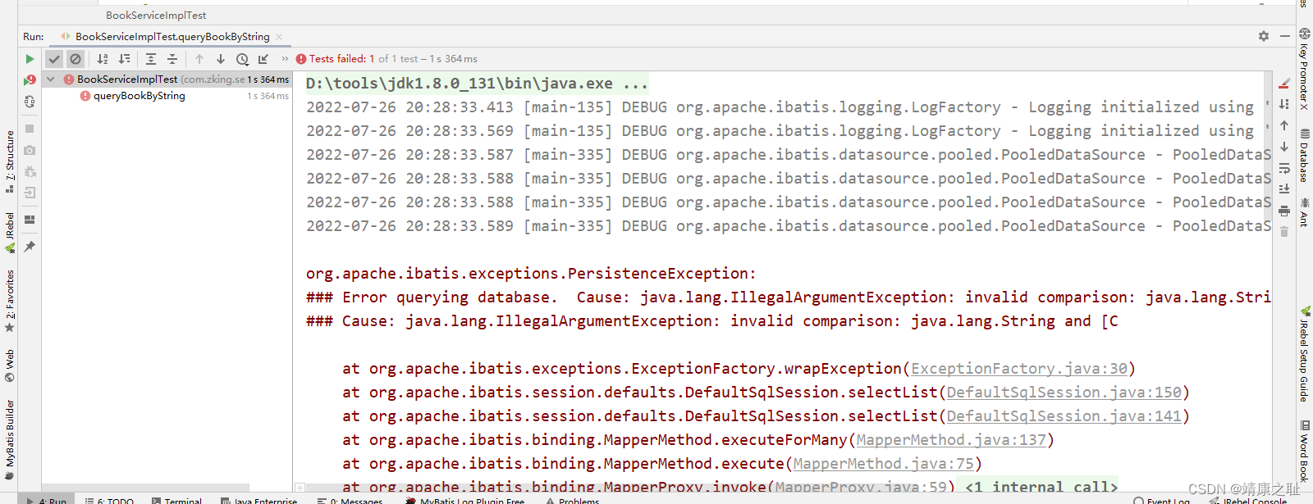Open test history clock icon
The height and width of the screenshot is (504, 1313).
pos(242,59)
